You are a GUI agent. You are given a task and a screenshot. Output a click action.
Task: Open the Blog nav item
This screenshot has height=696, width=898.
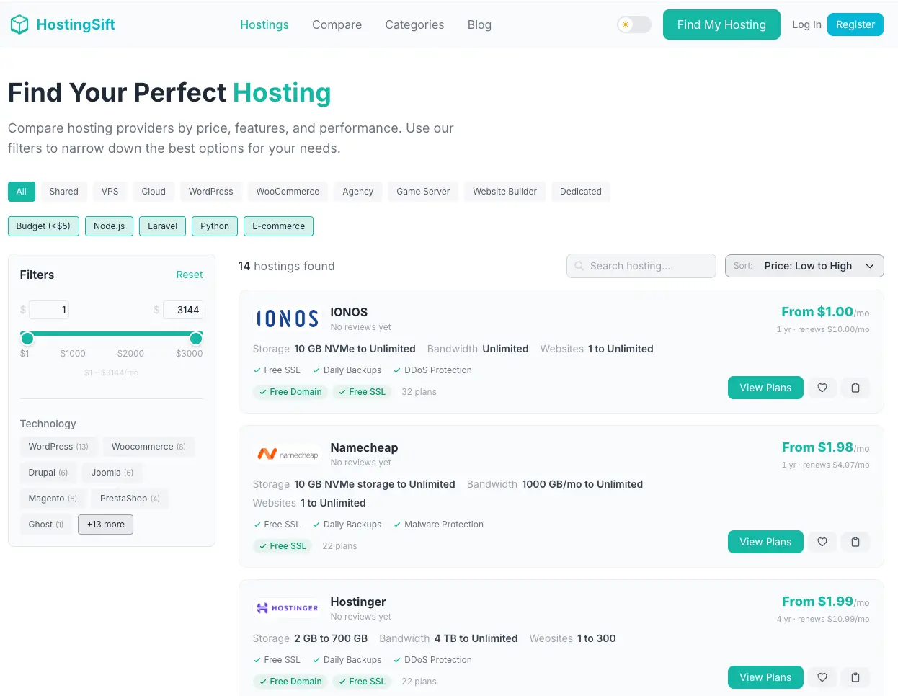coord(479,24)
